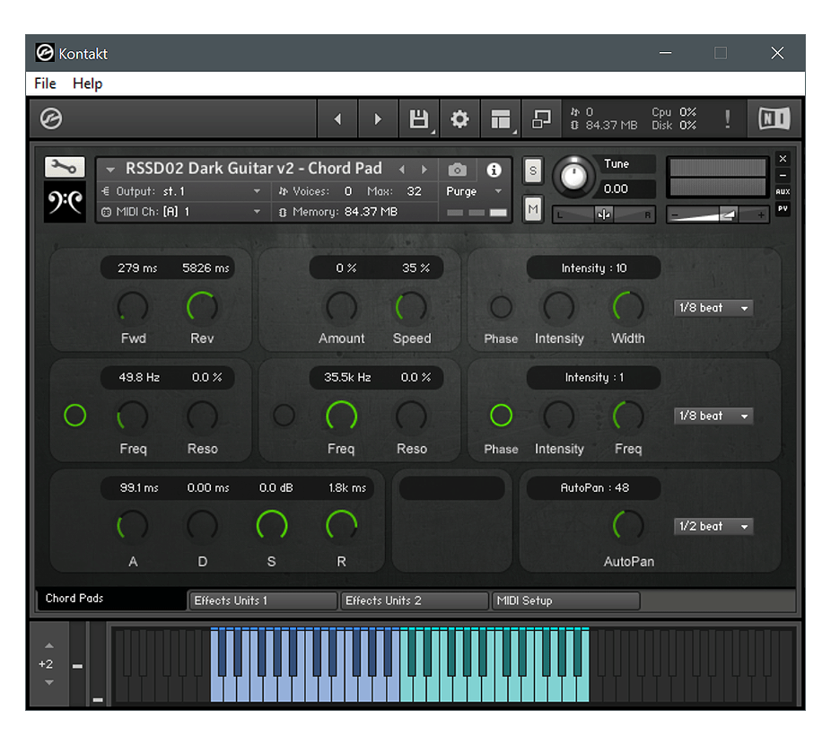Screen dimensions: 831x745
Task: Minimize instrument header with the minus icon
Action: (x=783, y=175)
